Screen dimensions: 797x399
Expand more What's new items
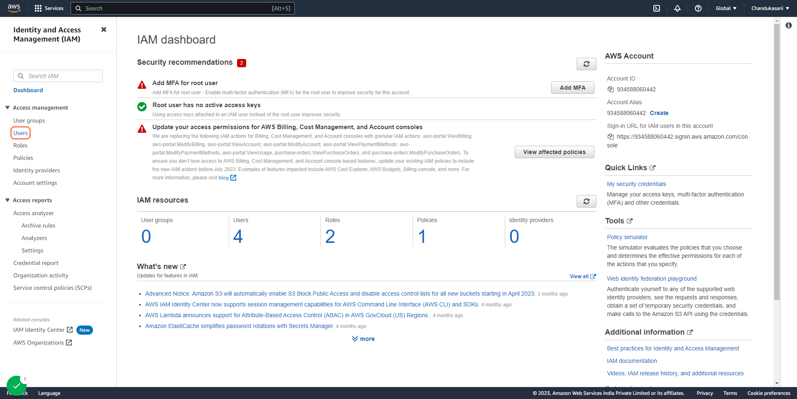click(363, 339)
